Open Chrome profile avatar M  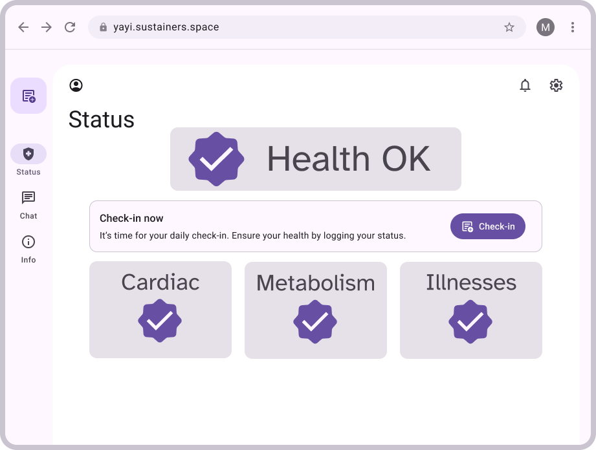546,27
